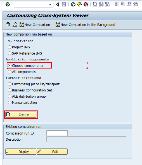Viewport: 142px width, 165px height.
Task: Select Manual selection radio option
Action: coord(10,102)
